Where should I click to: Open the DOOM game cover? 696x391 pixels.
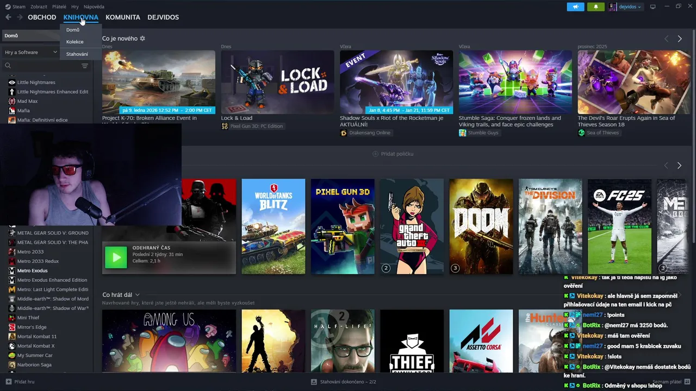481,226
